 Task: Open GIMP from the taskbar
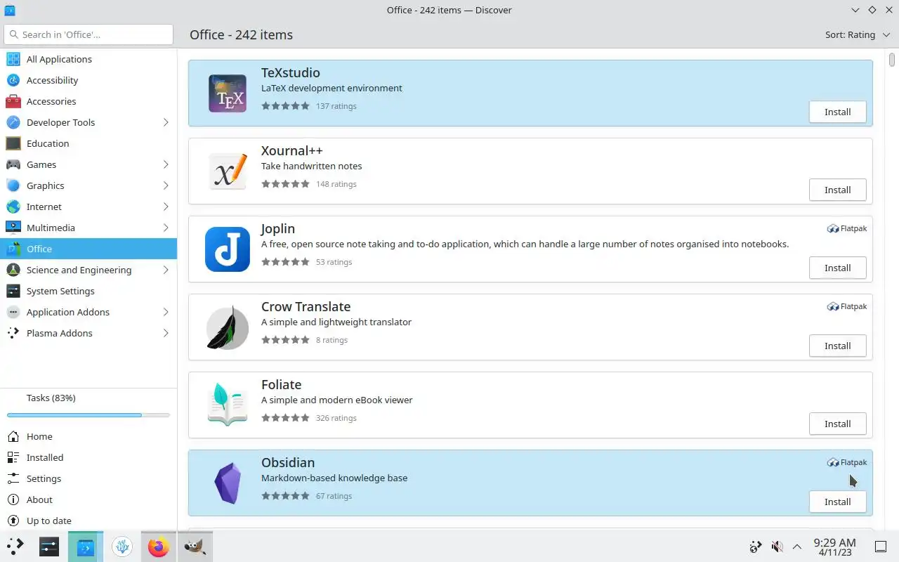[195, 547]
